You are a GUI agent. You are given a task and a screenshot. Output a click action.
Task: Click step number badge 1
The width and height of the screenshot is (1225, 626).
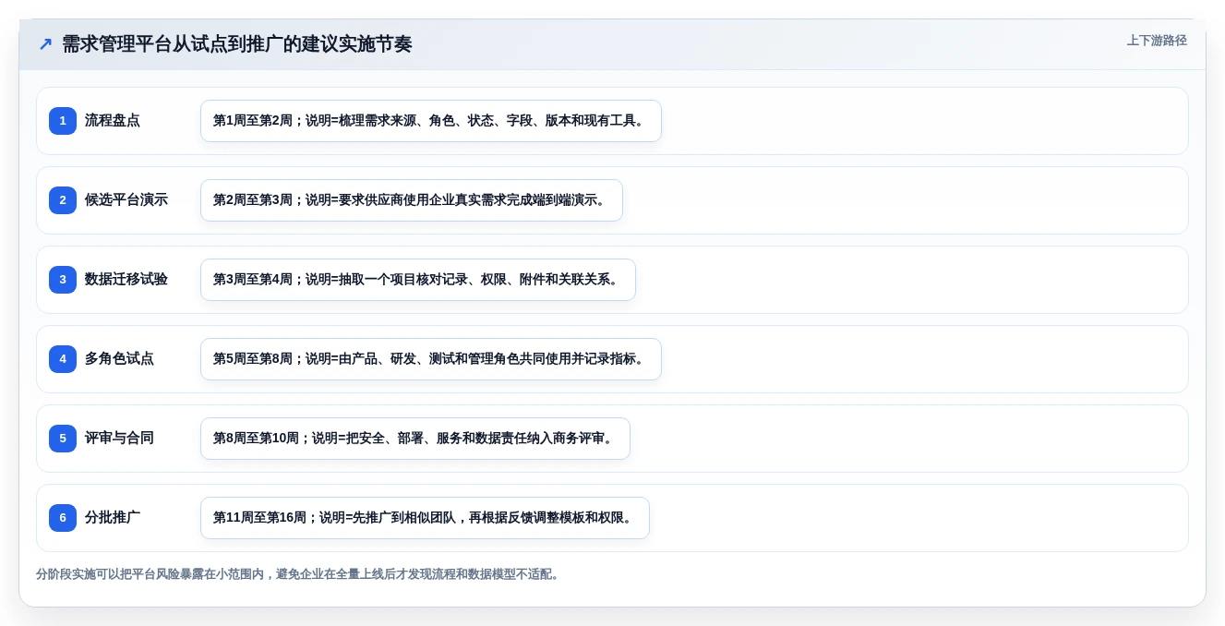click(x=63, y=121)
